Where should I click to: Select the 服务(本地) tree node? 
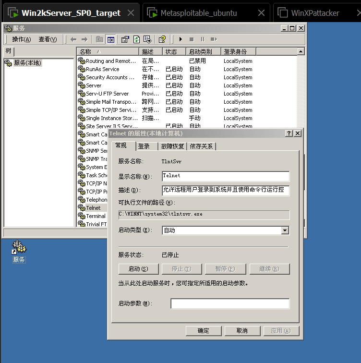[x=27, y=63]
